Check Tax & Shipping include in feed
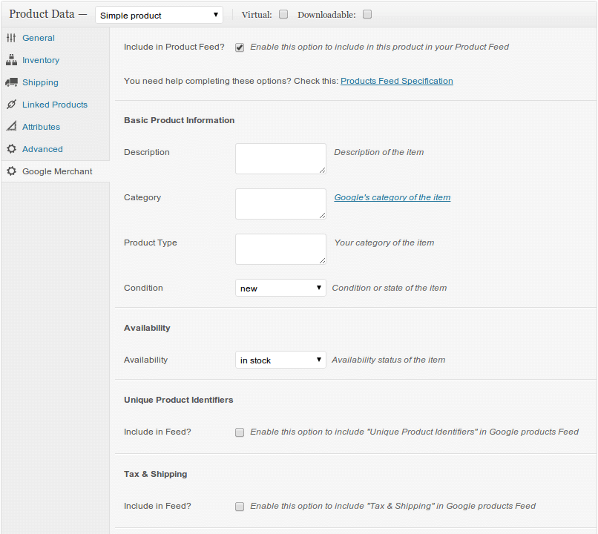 (240, 507)
